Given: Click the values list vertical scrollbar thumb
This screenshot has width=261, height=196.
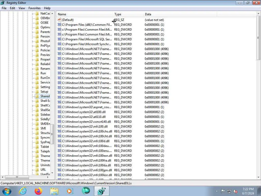Looking at the screenshot, I should pos(258,38).
